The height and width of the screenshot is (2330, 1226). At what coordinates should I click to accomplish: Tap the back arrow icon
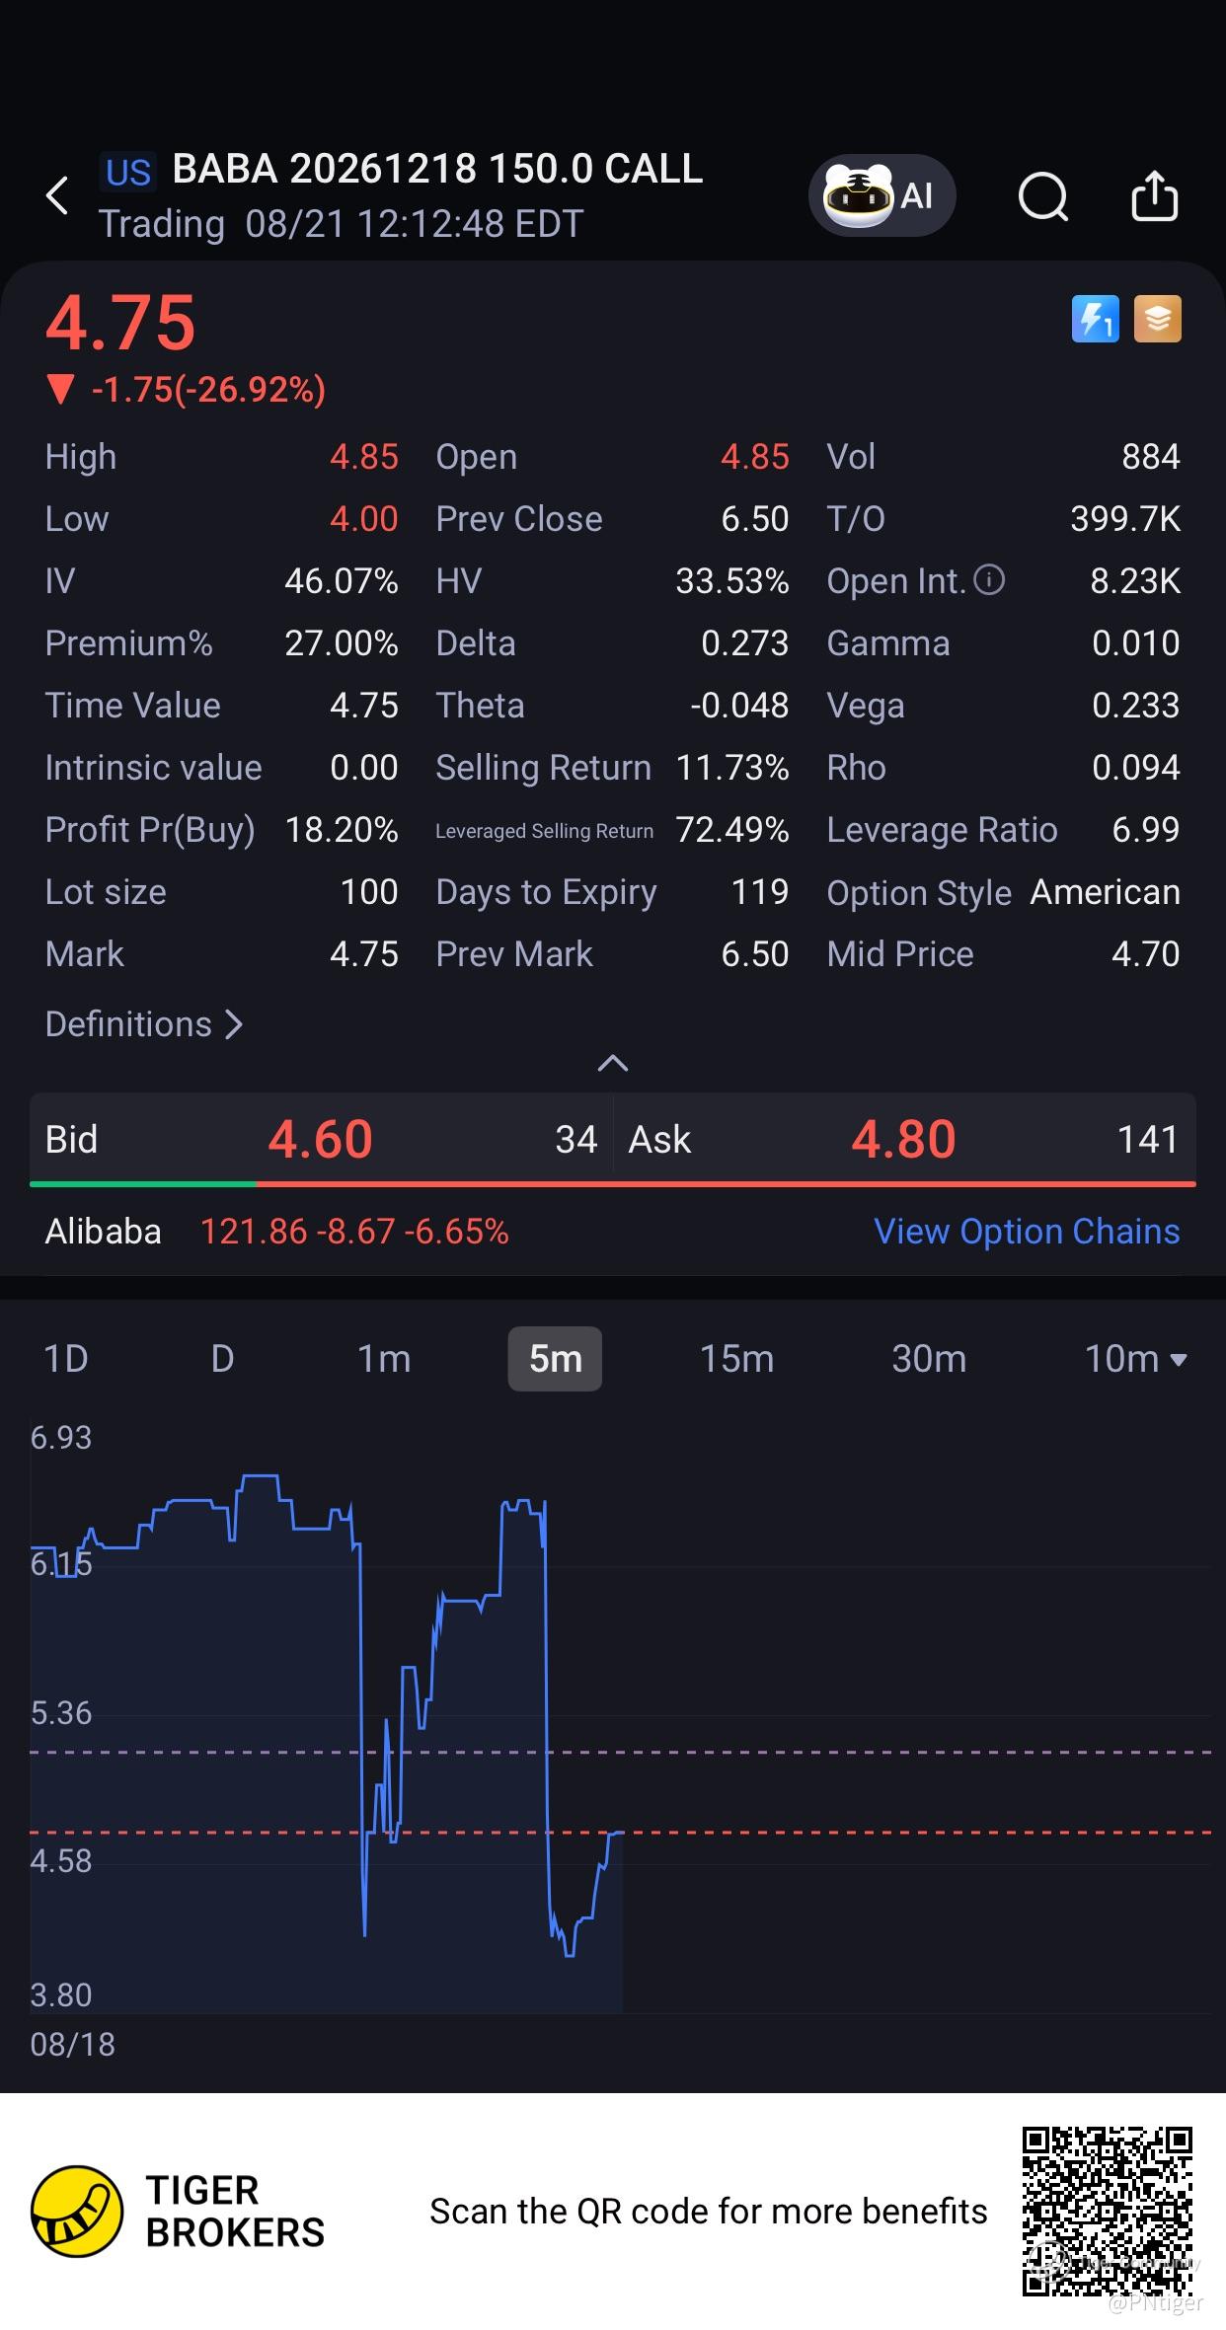pos(58,195)
